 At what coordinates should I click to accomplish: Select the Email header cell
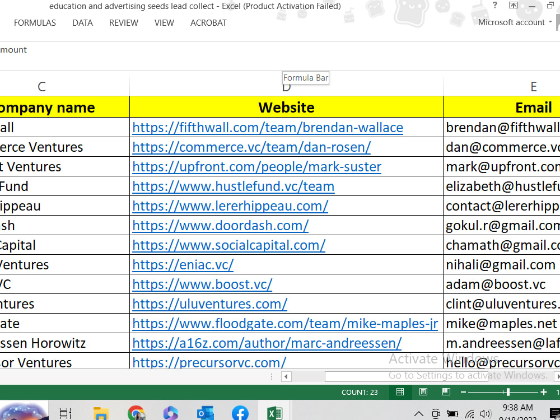[501, 107]
